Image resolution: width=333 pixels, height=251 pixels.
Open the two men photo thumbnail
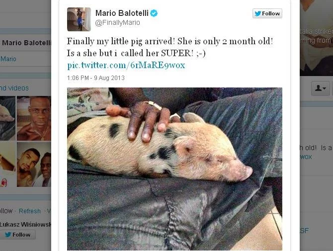(34, 165)
